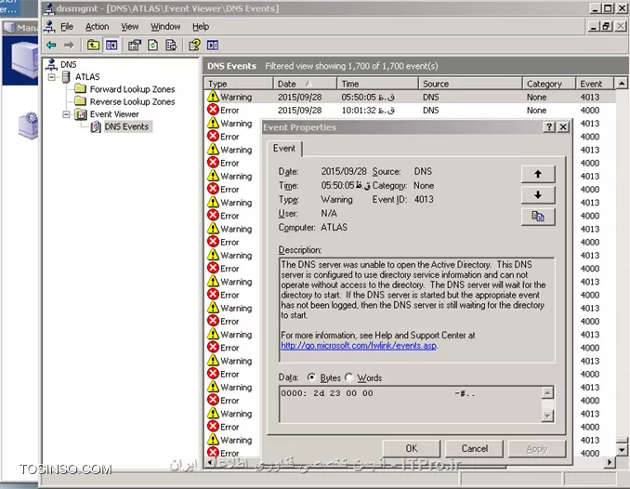The height and width of the screenshot is (489, 630).
Task: Click horizontal scrollbar right arrow
Action: (x=610, y=462)
